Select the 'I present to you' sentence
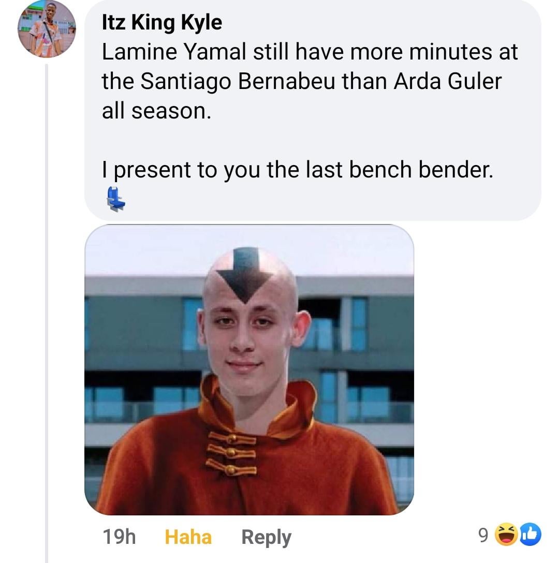This screenshot has width=559, height=563. (x=298, y=170)
